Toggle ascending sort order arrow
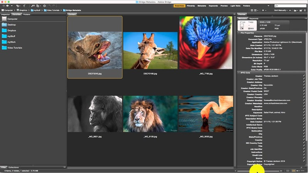 tap(290, 10)
